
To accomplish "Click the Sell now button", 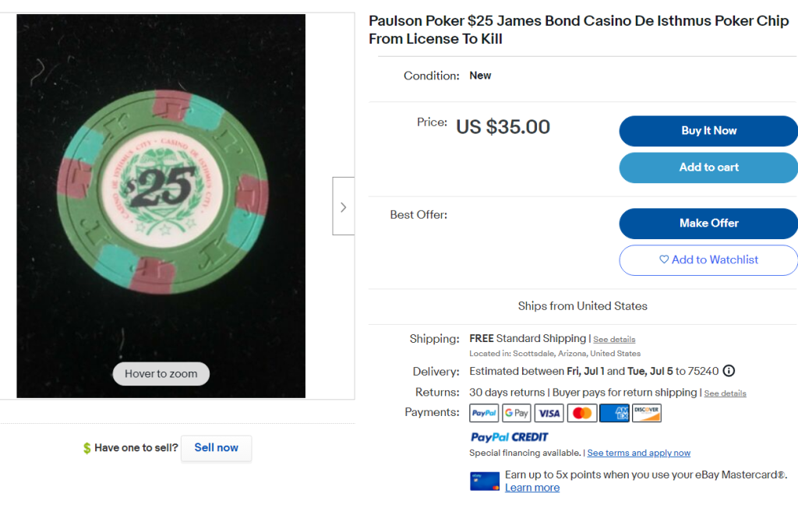I will (x=217, y=448).
